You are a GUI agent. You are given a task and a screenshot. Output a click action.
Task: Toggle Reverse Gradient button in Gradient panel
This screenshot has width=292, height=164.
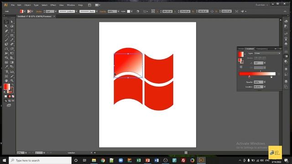tap(241, 67)
